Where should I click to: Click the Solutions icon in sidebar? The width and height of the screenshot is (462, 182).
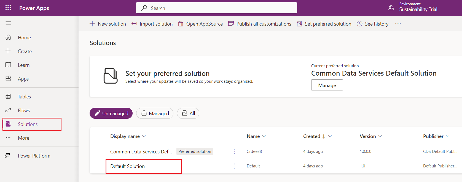8,124
